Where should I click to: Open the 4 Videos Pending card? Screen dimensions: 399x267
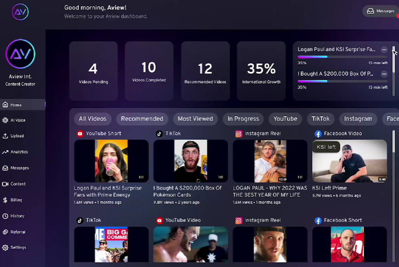93,71
